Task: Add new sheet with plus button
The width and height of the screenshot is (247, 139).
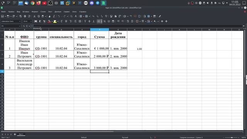Action: click(15, 134)
